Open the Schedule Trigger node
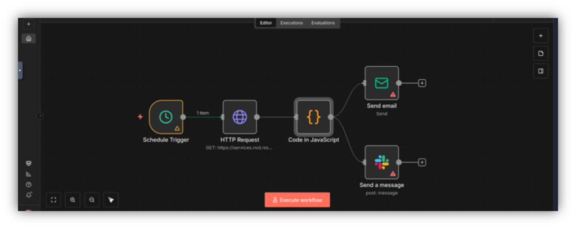576x229 pixels. 166,117
